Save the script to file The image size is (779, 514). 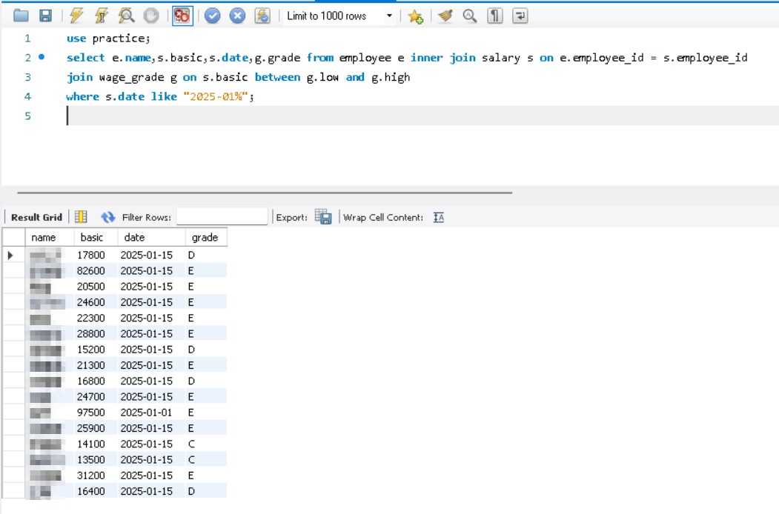tap(45, 16)
